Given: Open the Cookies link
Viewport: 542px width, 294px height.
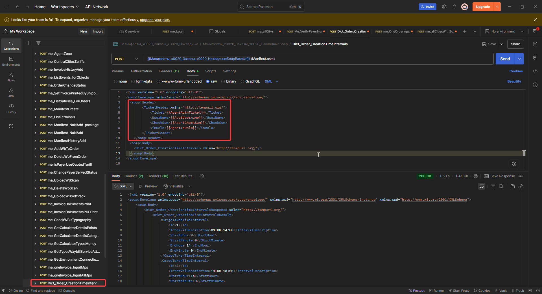Looking at the screenshot, I should tap(516, 71).
